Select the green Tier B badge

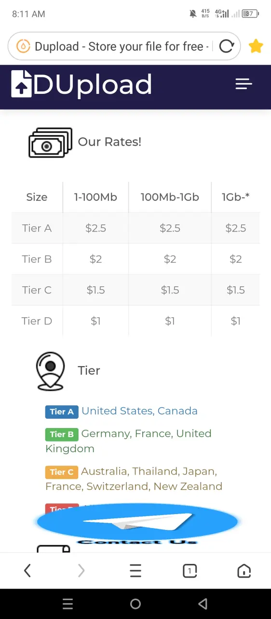[62, 434]
